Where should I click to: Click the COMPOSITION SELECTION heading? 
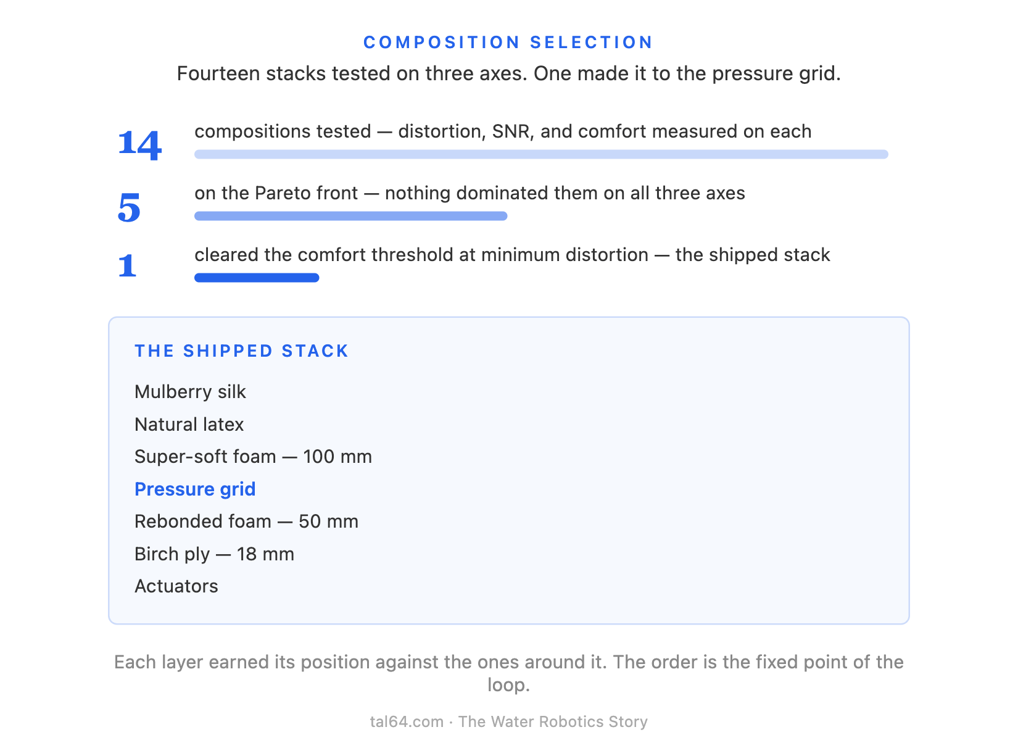[x=508, y=43]
